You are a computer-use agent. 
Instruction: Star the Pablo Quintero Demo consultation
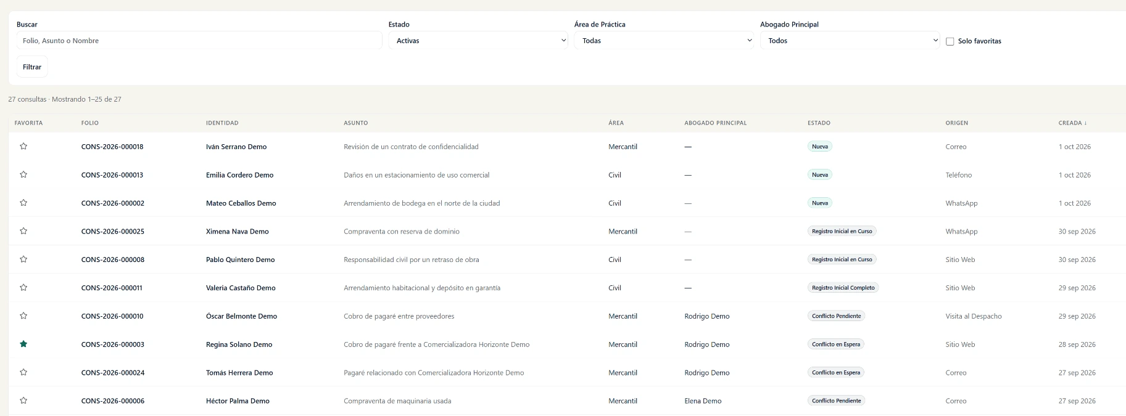click(23, 259)
